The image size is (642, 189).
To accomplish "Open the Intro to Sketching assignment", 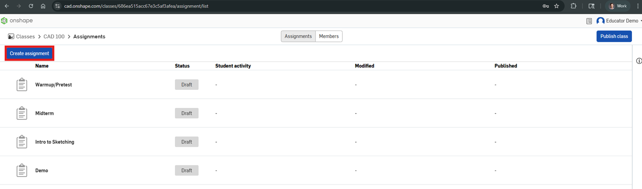I will (x=55, y=142).
